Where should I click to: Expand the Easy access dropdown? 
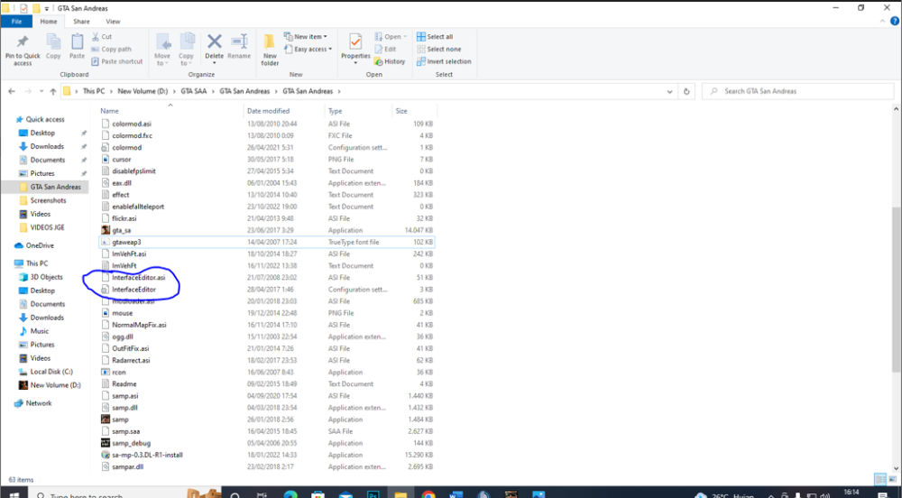coord(308,50)
